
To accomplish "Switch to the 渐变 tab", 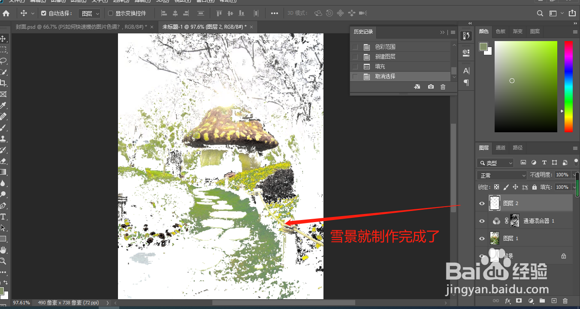I will coord(518,31).
